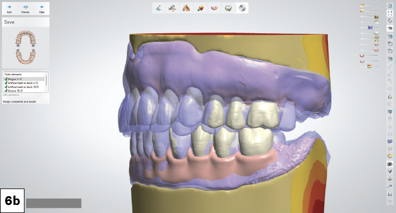396x213 pixels.
Task: Click the 'Design completed and saved.' status text
Action: [19, 101]
